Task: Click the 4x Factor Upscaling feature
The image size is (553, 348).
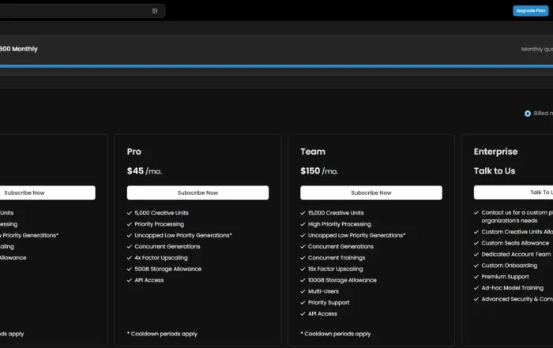Action: pos(161,258)
